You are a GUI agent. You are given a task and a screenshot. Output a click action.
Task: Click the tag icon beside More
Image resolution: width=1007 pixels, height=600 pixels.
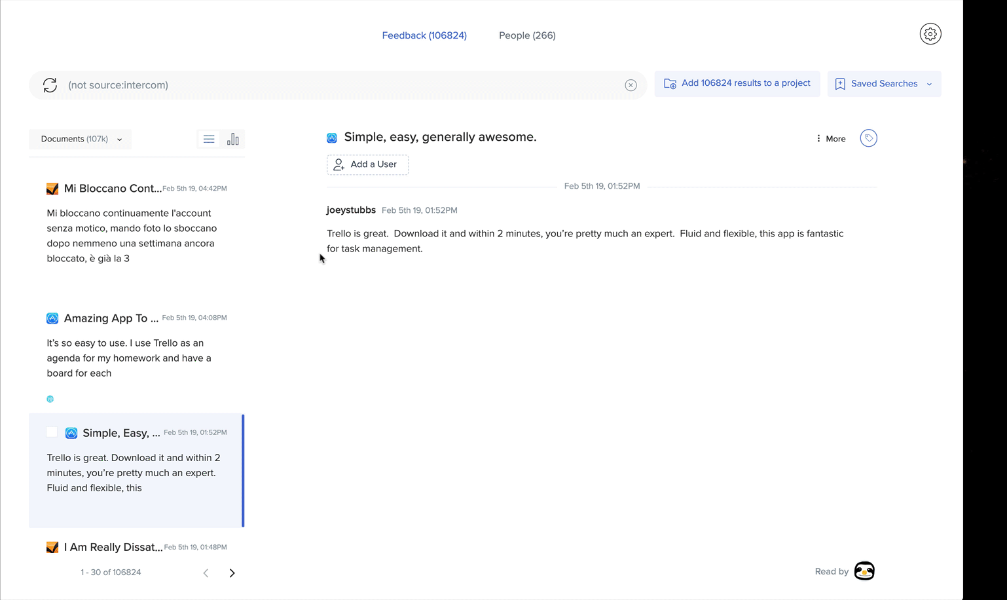pos(868,138)
